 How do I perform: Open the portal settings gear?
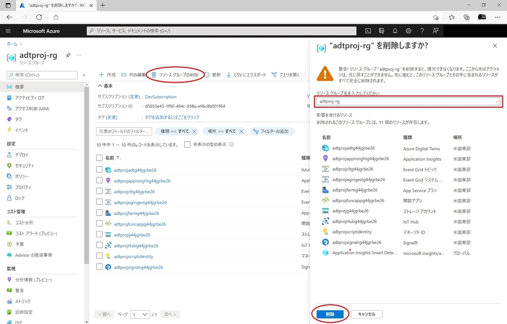[409, 31]
